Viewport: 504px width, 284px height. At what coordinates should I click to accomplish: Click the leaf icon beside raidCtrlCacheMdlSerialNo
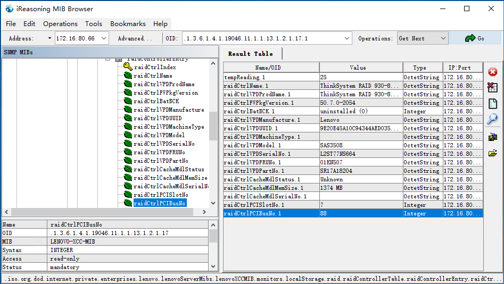pyautogui.click(x=128, y=186)
